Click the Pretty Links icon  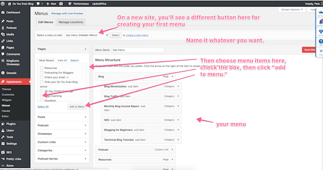tap(3, 159)
